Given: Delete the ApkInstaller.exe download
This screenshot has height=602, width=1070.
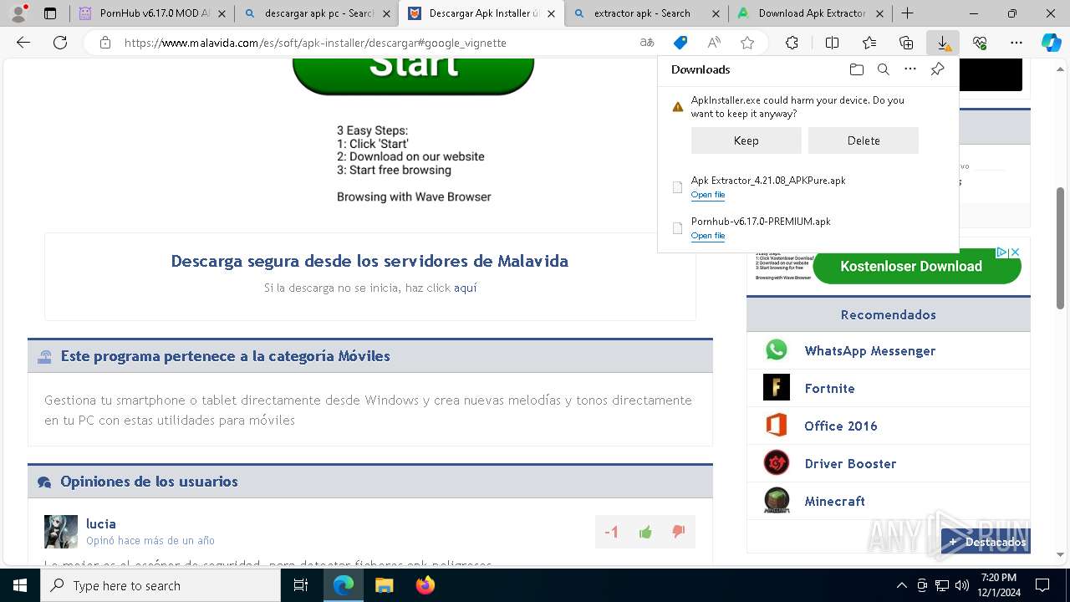Looking at the screenshot, I should point(864,140).
